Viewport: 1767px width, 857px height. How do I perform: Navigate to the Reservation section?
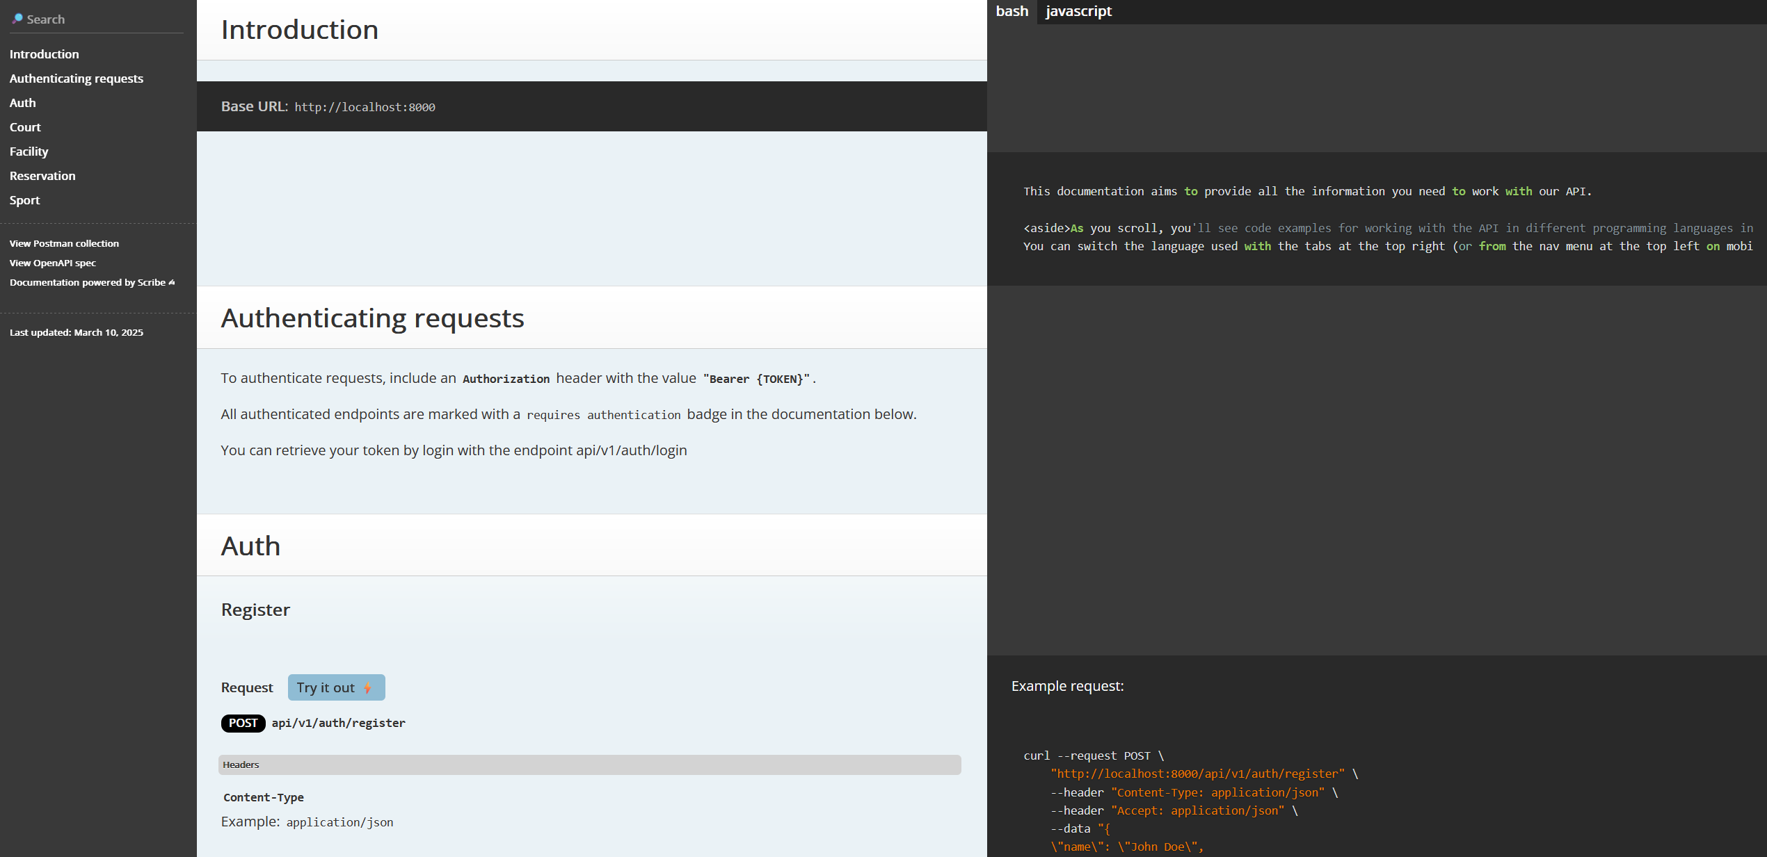pos(42,175)
